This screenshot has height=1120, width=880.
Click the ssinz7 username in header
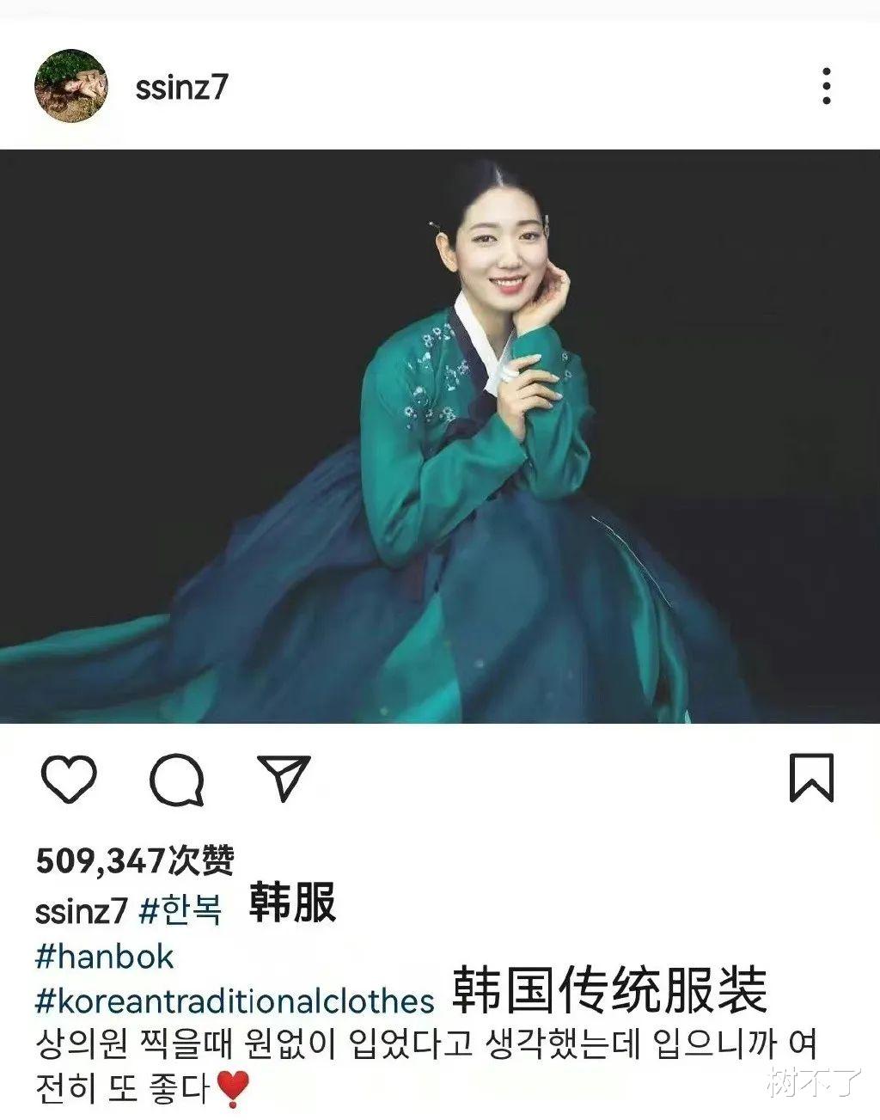point(180,87)
